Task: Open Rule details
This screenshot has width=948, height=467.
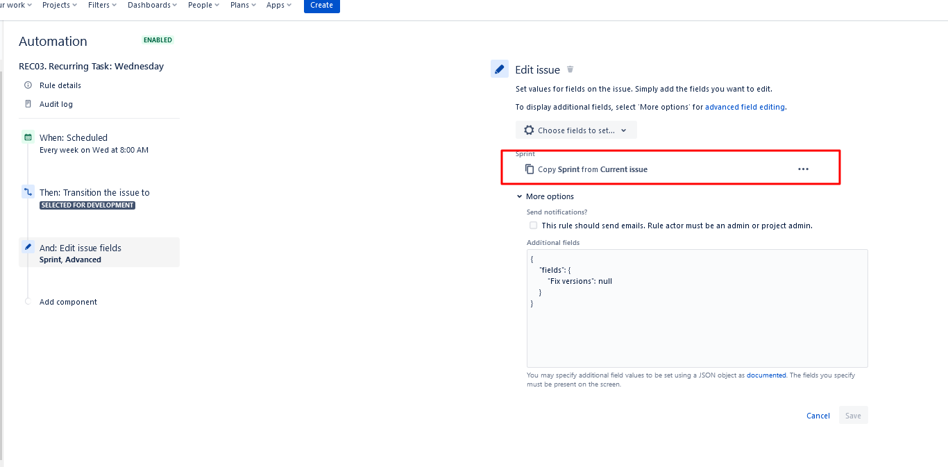Action: (60, 85)
